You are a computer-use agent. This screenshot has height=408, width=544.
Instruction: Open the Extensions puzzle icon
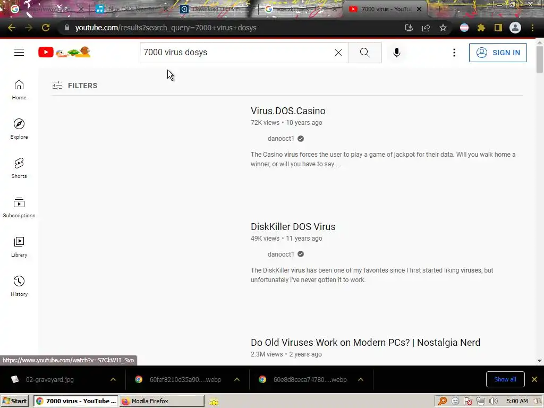[481, 28]
